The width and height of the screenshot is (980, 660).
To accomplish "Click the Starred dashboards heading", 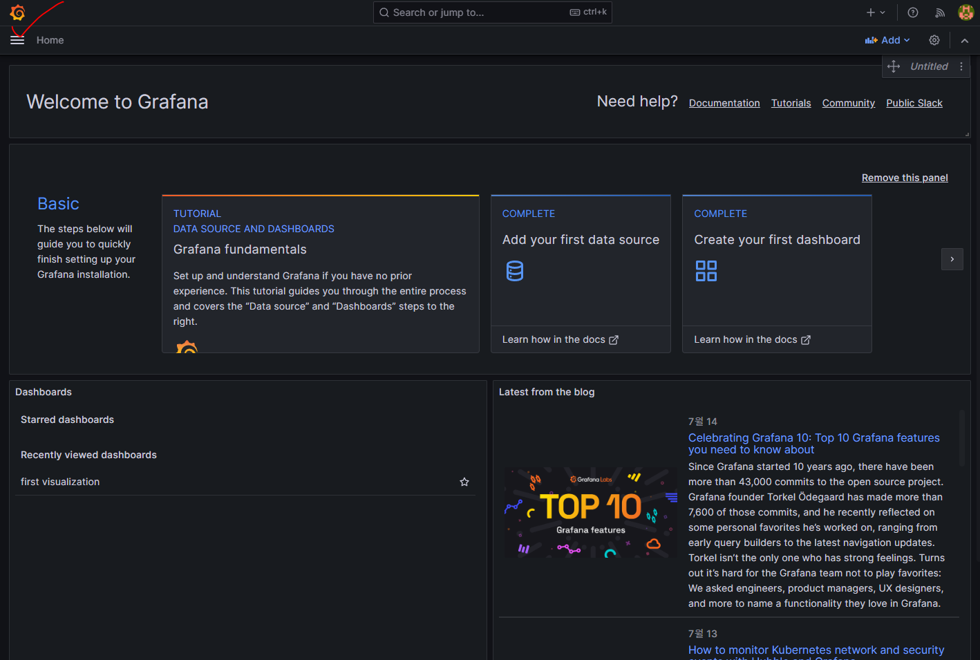I will coord(67,419).
